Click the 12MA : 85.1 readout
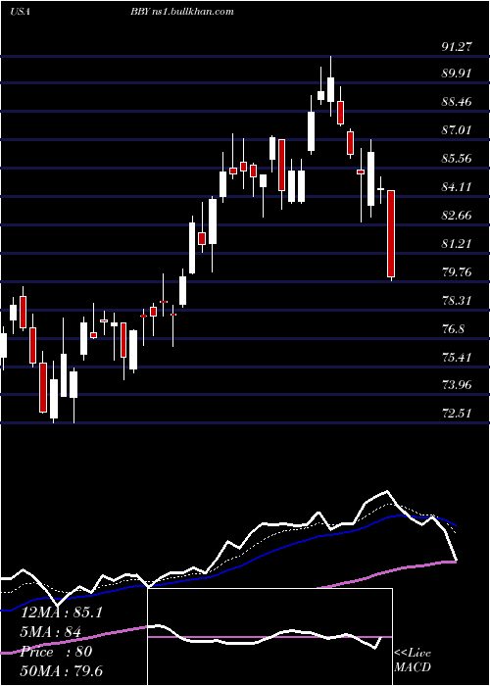 (x=61, y=612)
